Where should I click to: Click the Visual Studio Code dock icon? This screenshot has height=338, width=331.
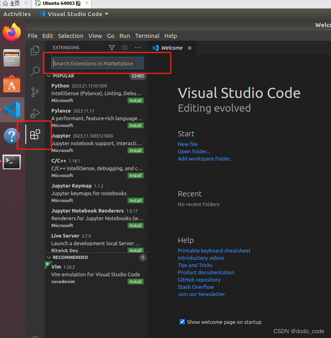12,109
